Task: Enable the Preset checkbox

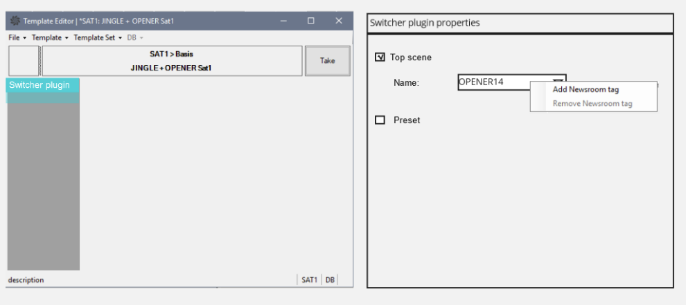Action: (x=380, y=120)
